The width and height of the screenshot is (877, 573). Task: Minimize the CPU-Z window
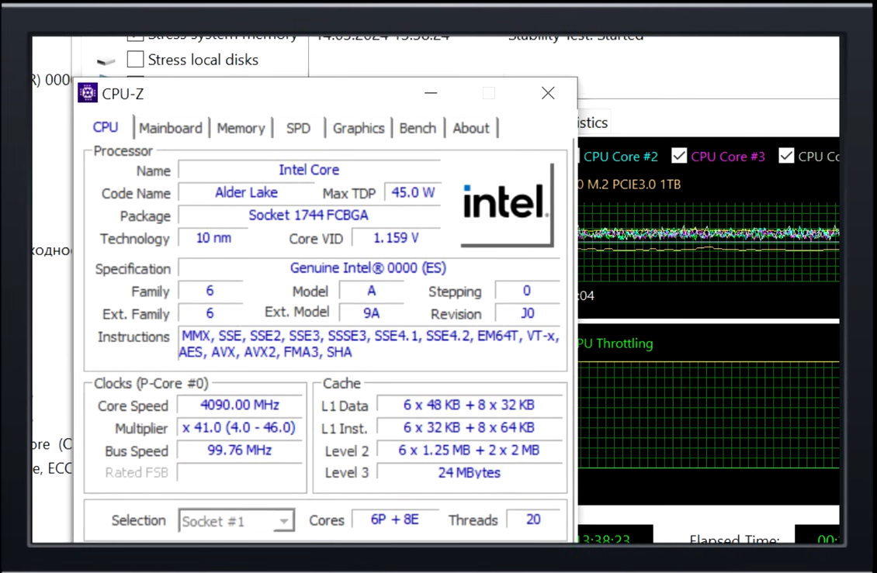[431, 93]
